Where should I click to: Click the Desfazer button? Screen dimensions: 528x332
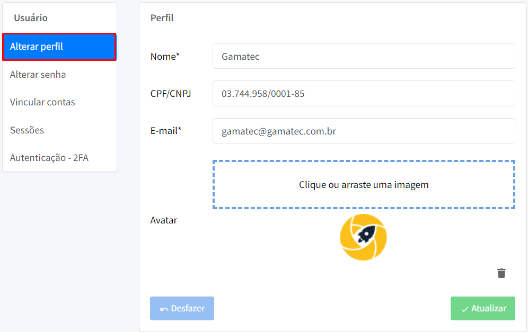(x=182, y=308)
